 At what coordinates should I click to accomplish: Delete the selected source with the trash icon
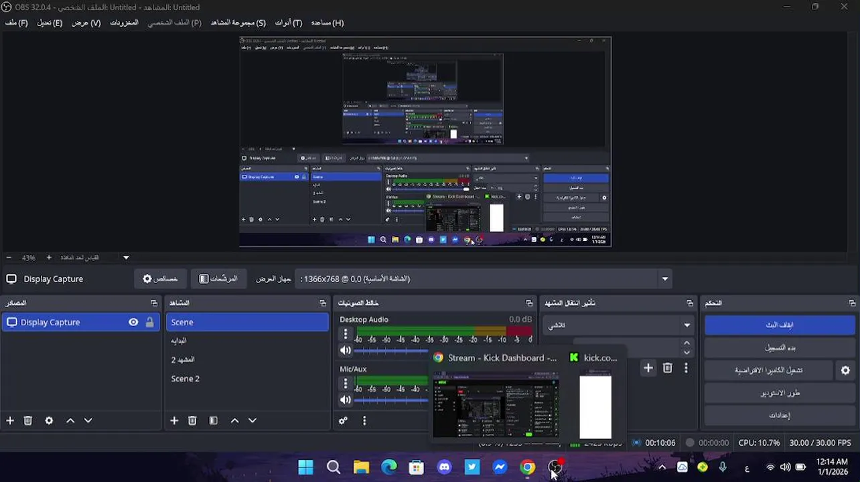pos(28,420)
